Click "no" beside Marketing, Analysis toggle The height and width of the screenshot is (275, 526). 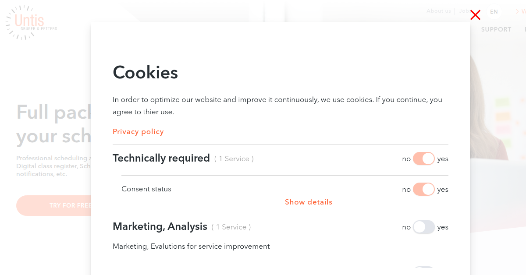click(406, 227)
